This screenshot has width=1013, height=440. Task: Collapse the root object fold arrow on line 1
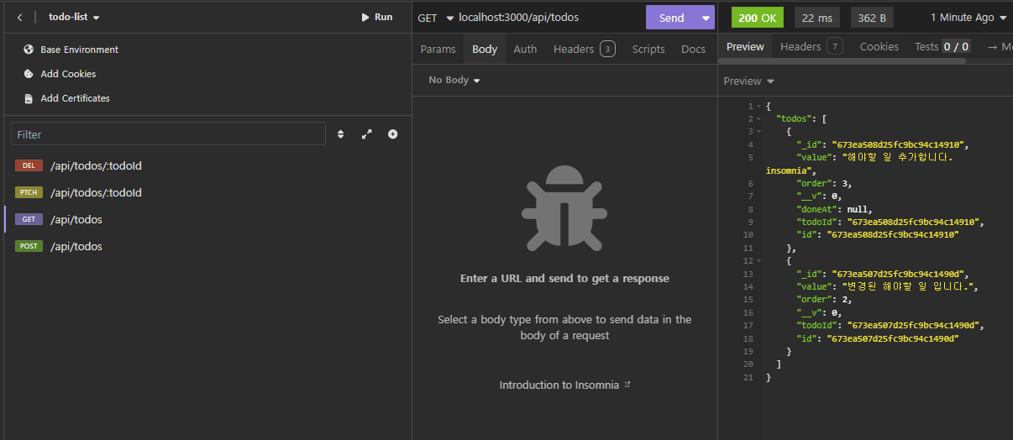[759, 107]
